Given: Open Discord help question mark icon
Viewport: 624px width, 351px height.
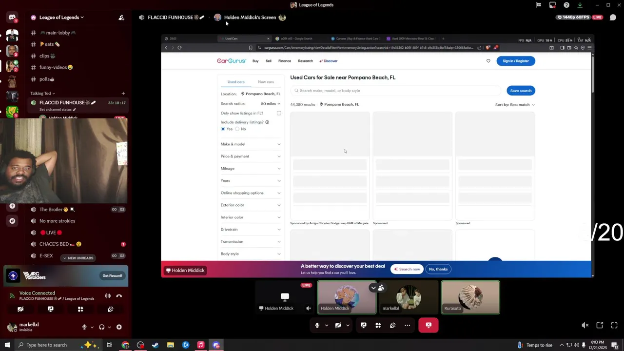Looking at the screenshot, I should pos(566,5).
